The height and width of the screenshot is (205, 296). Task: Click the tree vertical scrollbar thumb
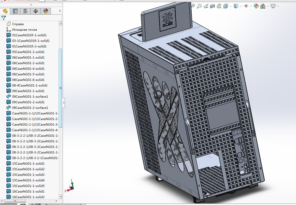click(61, 88)
